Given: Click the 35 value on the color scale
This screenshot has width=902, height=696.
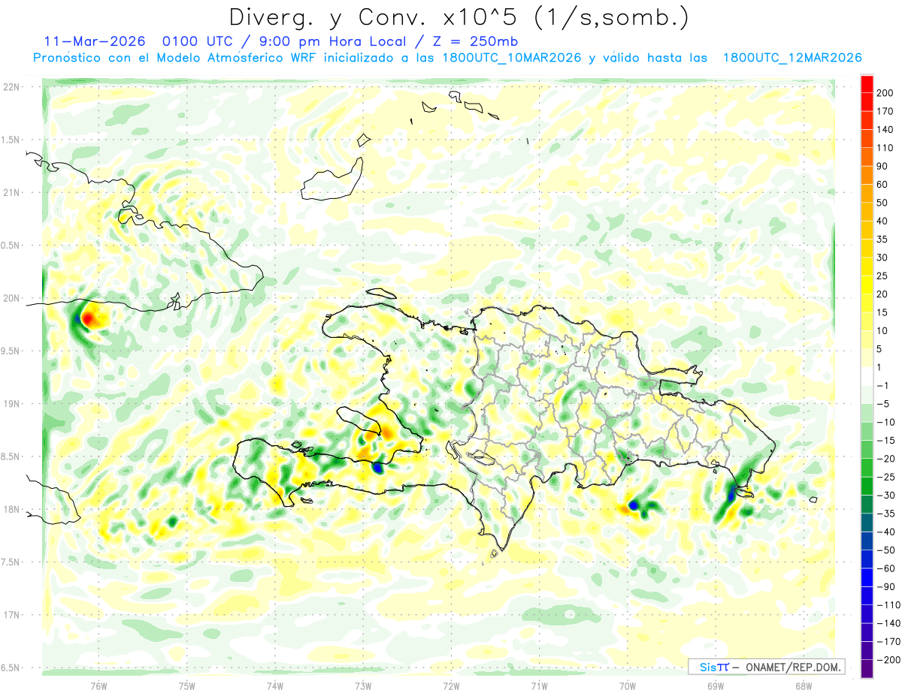Looking at the screenshot, I should (x=882, y=240).
